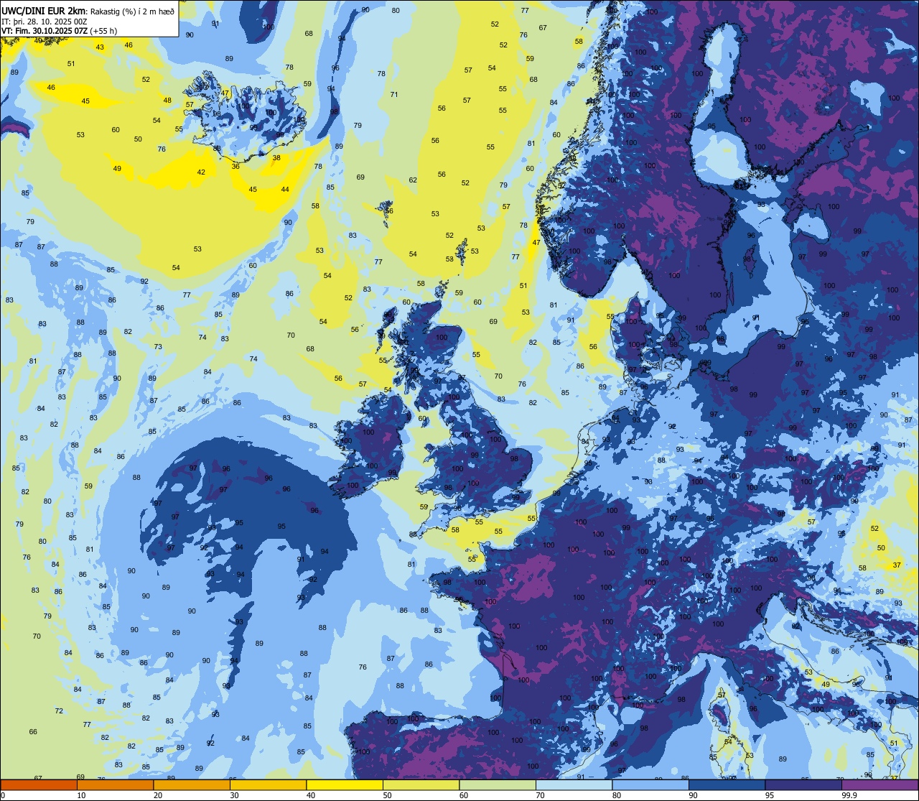Click the map value '44' on the map
Screen dimensions: 919x801
[x=285, y=190]
